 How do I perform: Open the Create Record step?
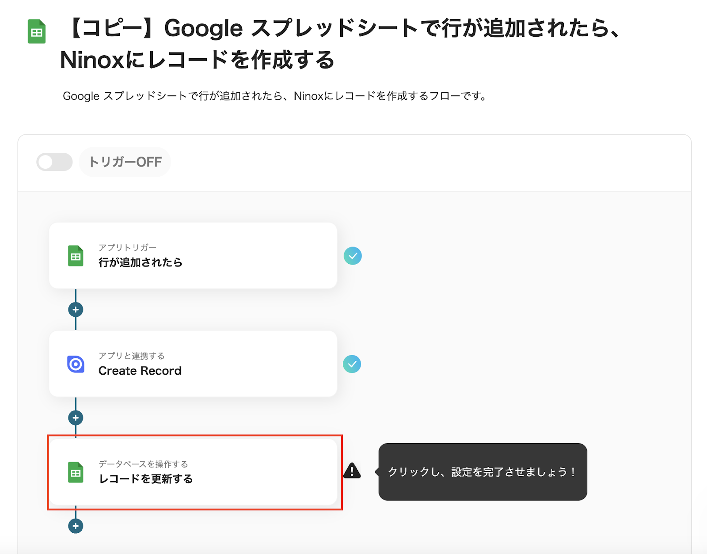(193, 364)
